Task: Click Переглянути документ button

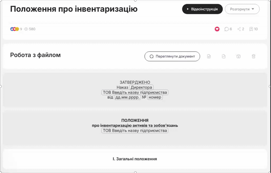Action: (x=172, y=56)
